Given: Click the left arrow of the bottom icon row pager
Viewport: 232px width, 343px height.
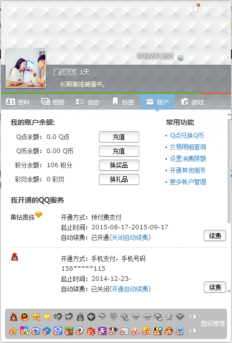Looking at the screenshot, I should coord(190,331).
